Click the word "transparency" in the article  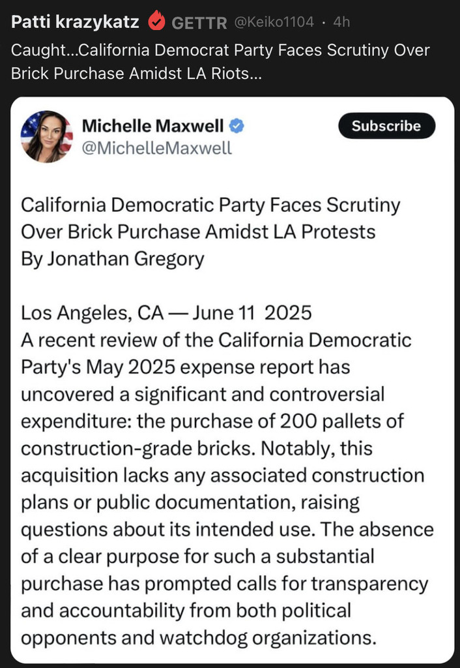(369, 584)
